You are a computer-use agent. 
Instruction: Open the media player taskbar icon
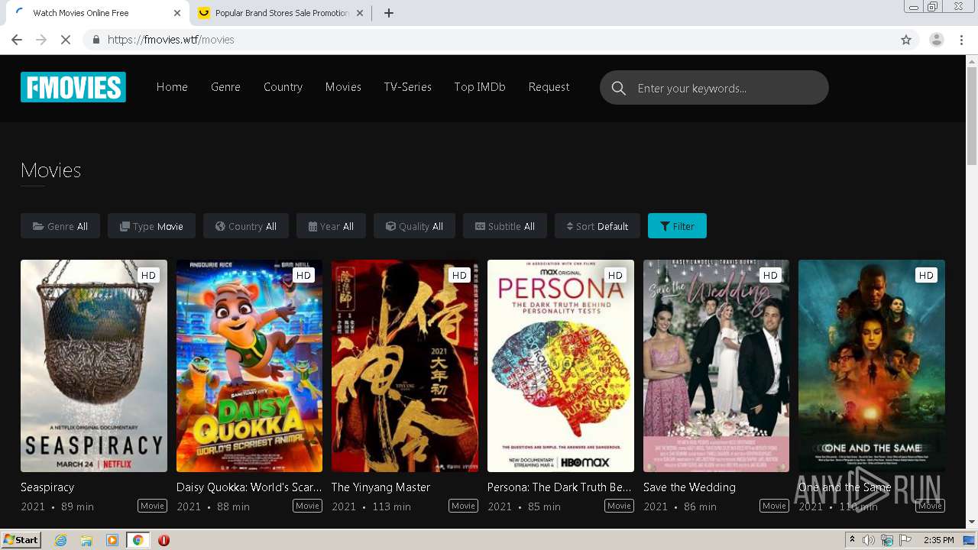112,540
